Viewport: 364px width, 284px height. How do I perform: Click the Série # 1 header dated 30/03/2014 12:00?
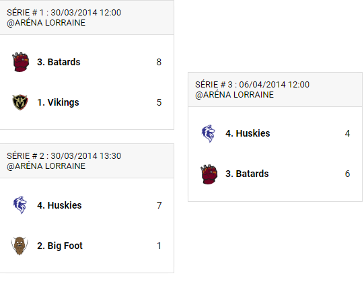[87, 17]
